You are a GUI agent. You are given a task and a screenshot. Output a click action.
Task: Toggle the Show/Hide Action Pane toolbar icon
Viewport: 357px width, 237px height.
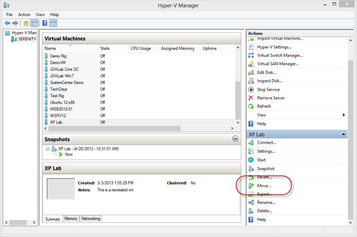point(53,23)
